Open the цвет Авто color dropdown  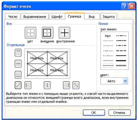114,81
